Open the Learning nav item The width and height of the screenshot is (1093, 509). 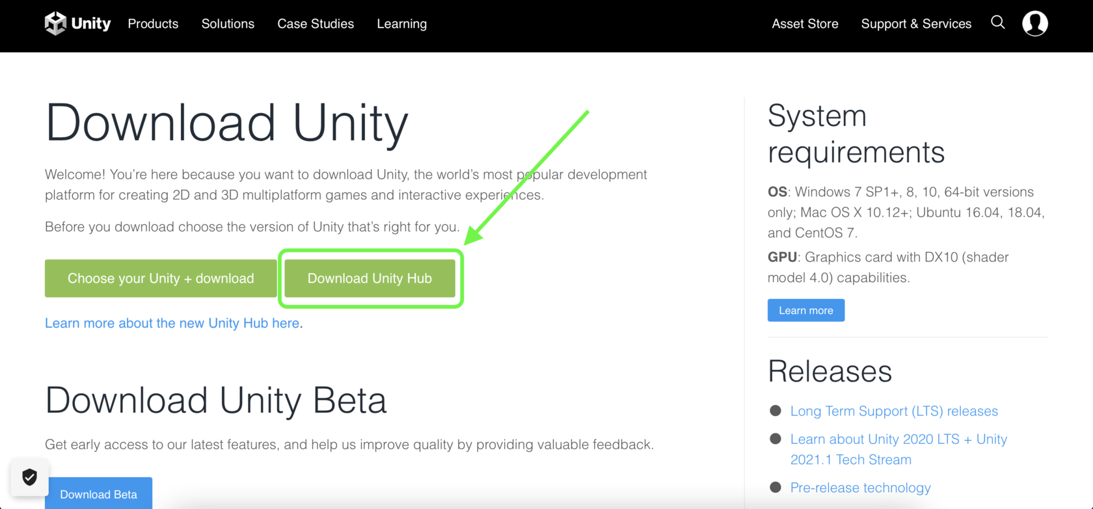401,24
